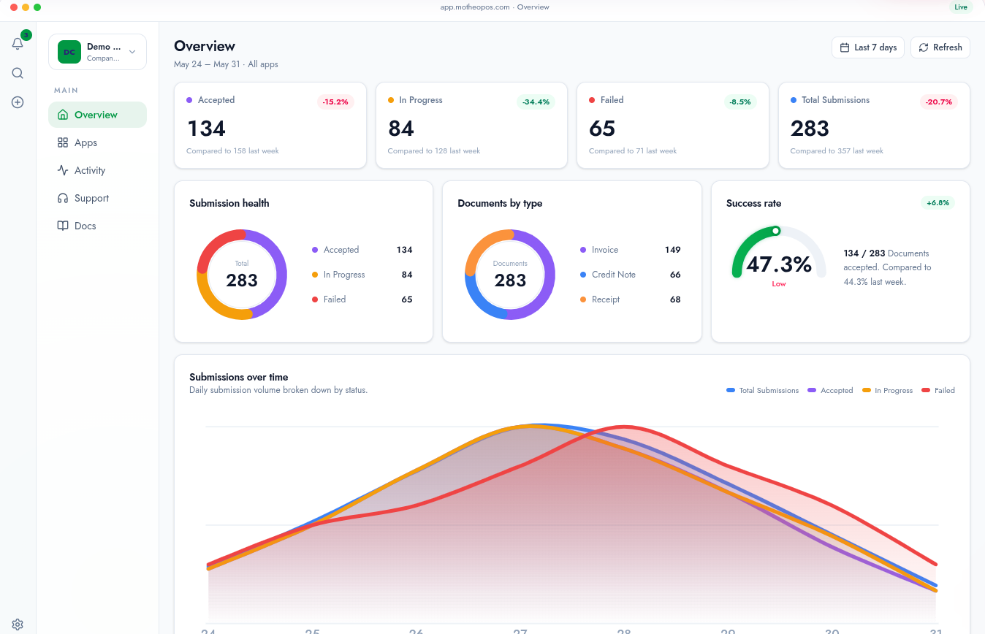Click the Success rate gauge knob
This screenshot has height=634, width=985.
point(776,231)
